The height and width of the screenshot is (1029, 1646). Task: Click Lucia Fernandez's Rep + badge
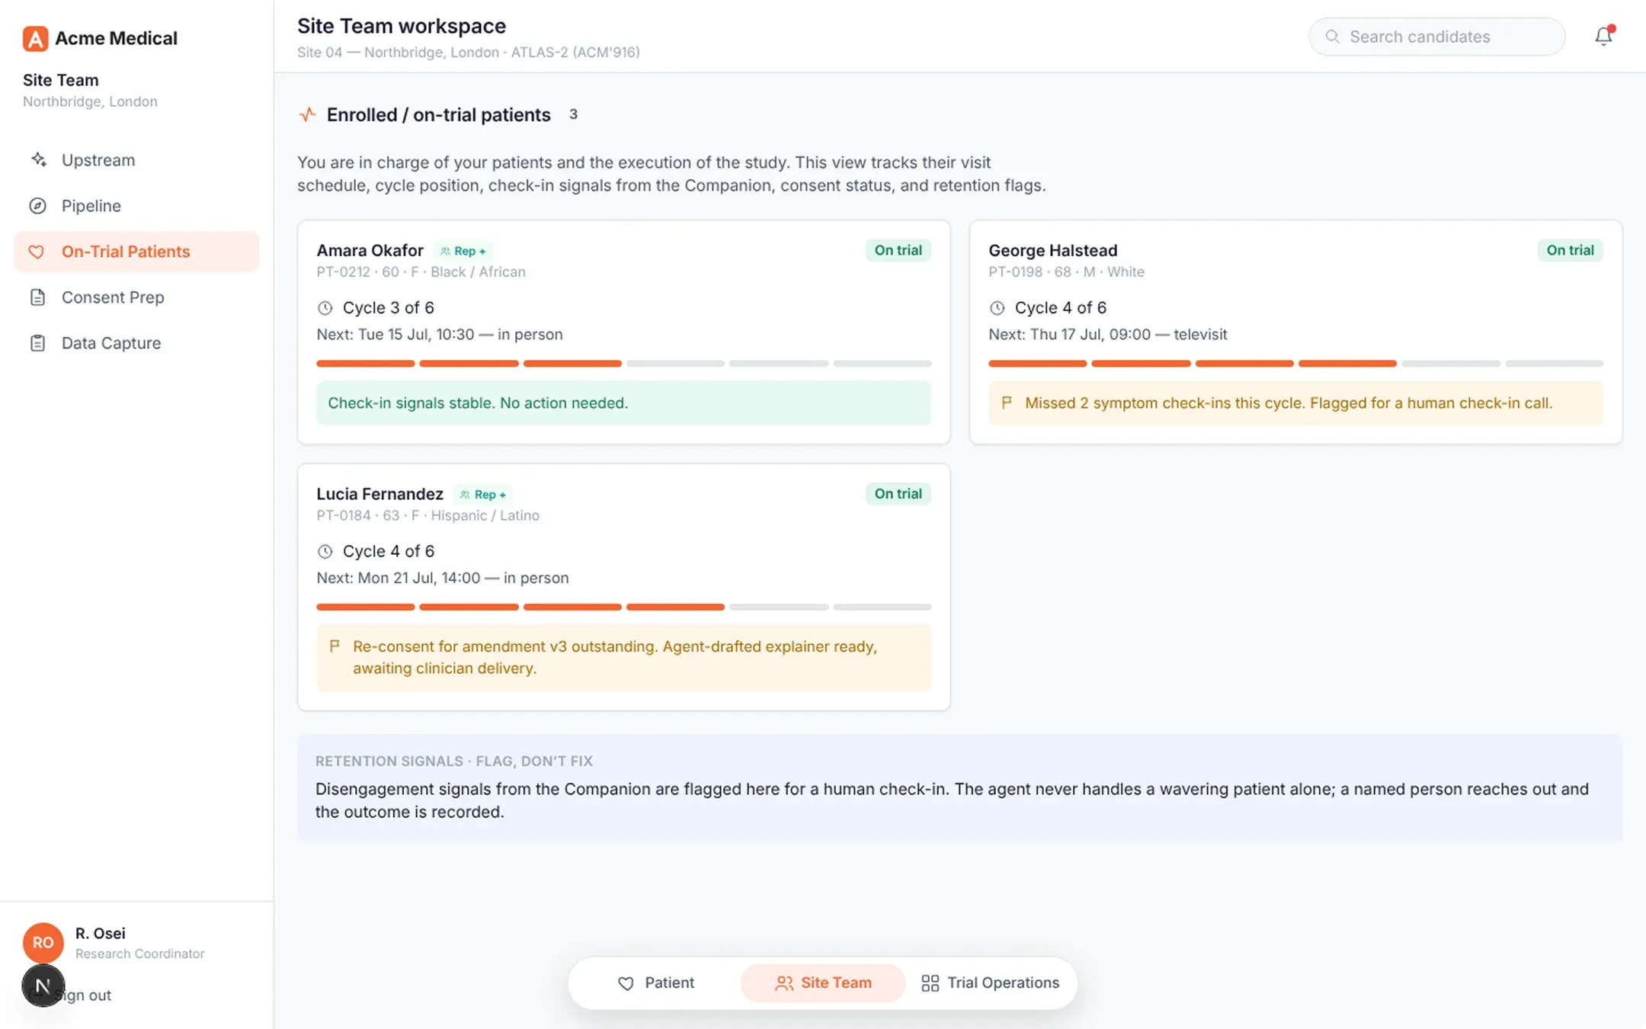(483, 495)
